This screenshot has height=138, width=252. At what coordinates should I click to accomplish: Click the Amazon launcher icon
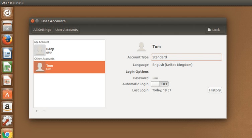click(7, 107)
